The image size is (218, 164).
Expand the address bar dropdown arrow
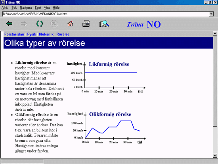(211, 14)
